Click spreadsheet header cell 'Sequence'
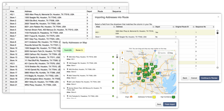224x111 pixels. coord(119,11)
